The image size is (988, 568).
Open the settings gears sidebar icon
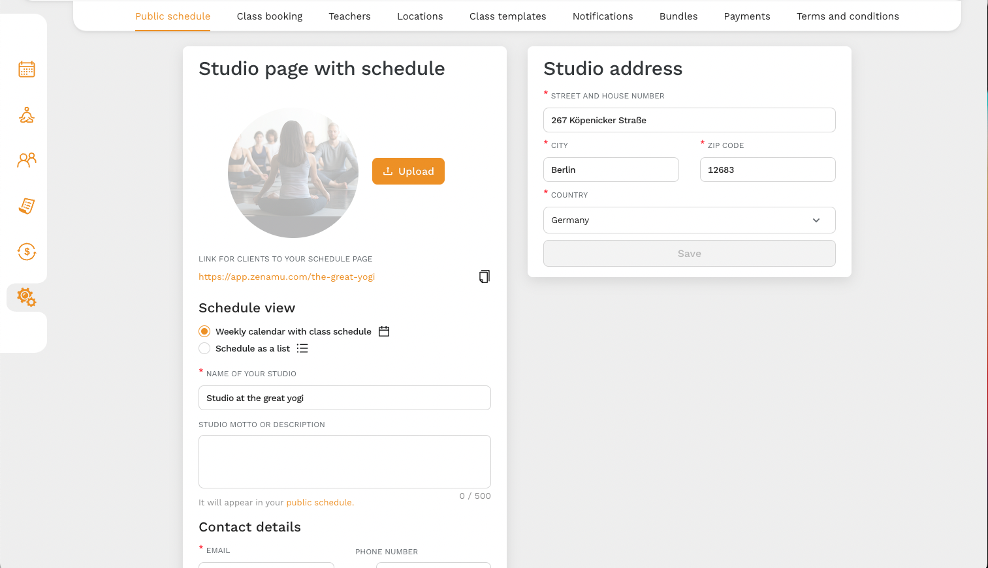coord(27,297)
